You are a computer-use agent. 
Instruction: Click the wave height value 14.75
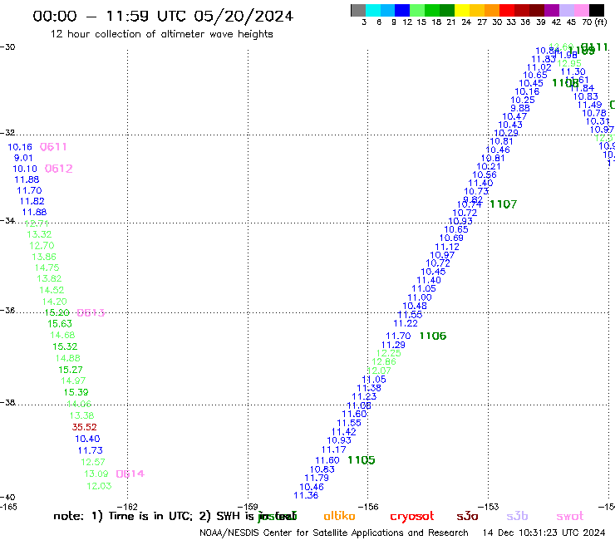(x=47, y=268)
